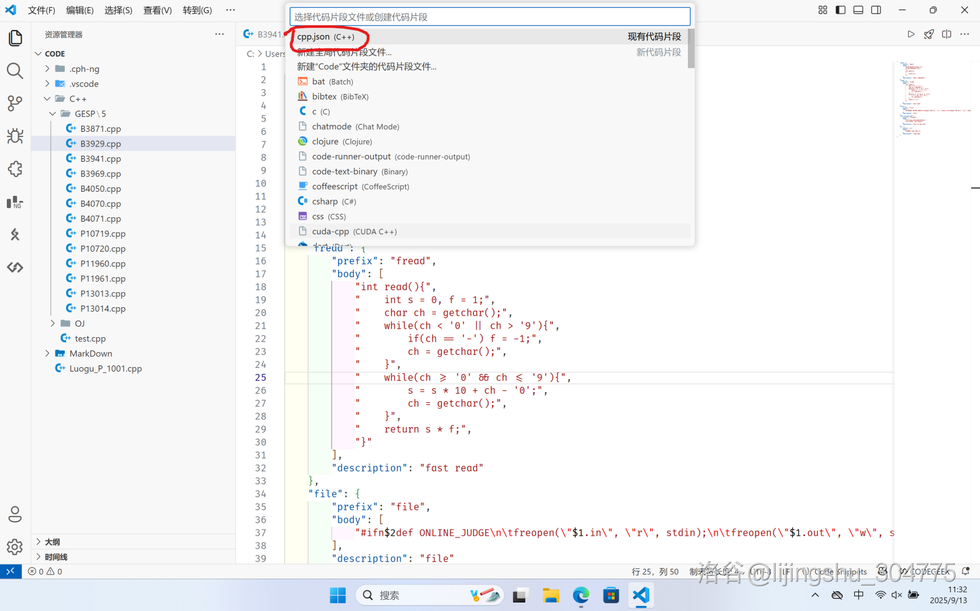Split the editor to the right
The image size is (980, 611).
click(x=947, y=34)
